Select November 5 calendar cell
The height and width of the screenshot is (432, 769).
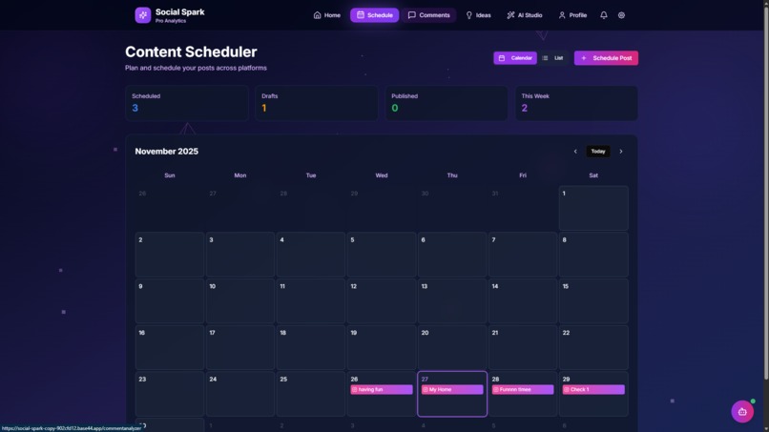[x=382, y=255]
